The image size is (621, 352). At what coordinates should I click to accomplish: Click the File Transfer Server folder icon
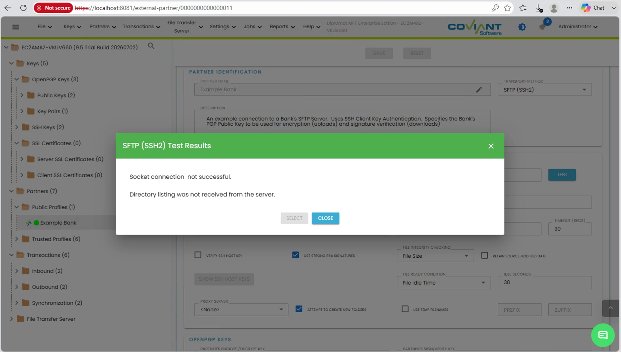point(20,319)
